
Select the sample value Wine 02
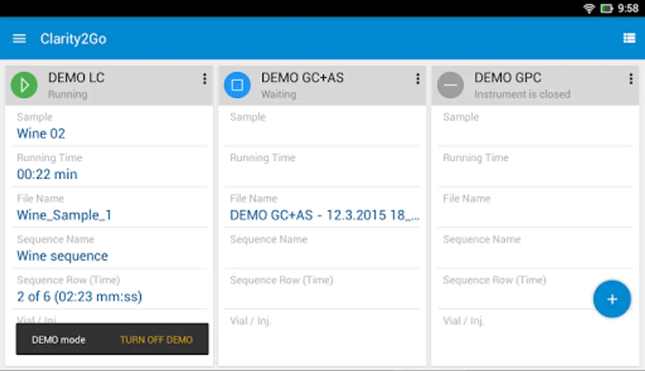41,134
